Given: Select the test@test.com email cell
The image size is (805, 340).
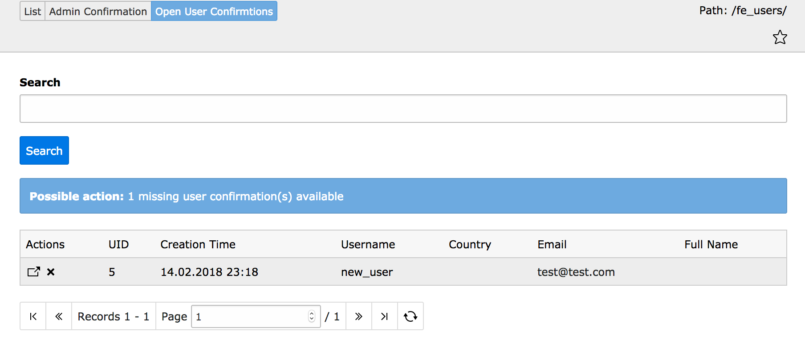Looking at the screenshot, I should coord(576,272).
